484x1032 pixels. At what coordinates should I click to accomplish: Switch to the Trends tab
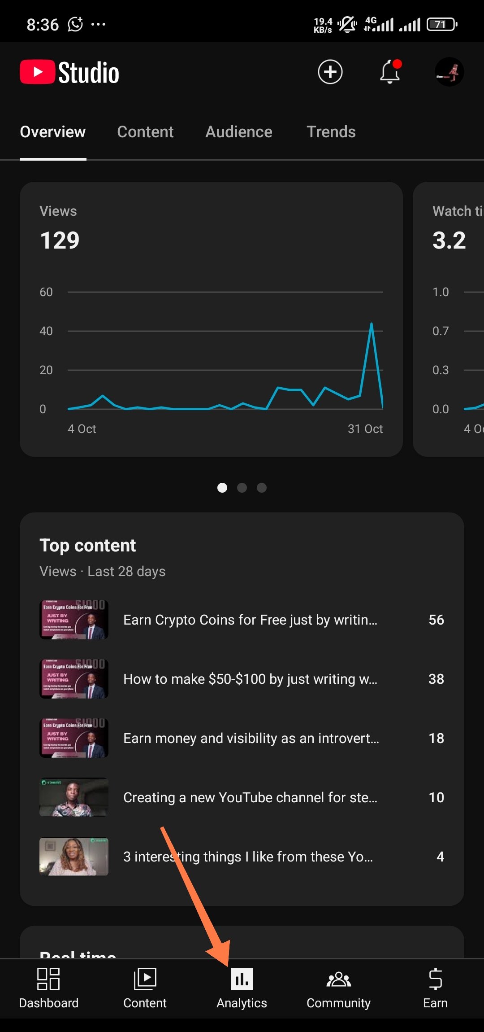[x=331, y=132]
